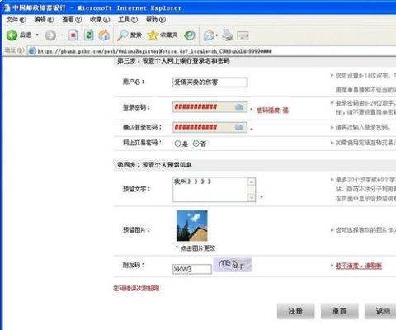
Task: Click the address bar URL field
Action: coord(212,51)
